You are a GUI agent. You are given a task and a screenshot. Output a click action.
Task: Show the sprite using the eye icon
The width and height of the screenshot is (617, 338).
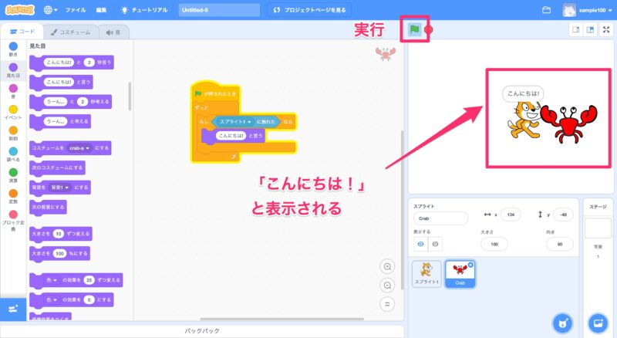(420, 244)
